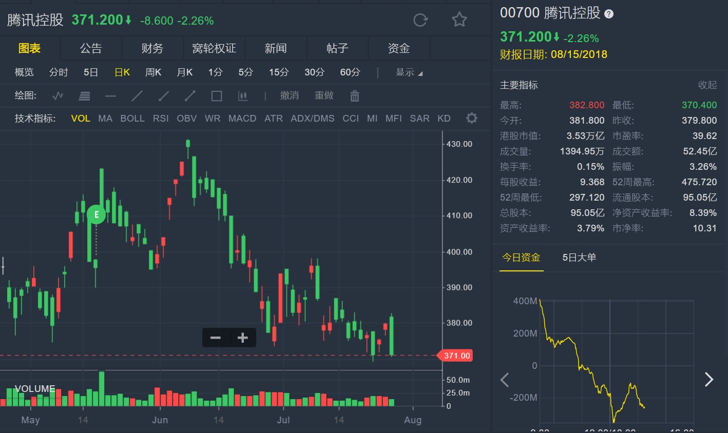Select the rectangle drawing tool

(x=217, y=96)
